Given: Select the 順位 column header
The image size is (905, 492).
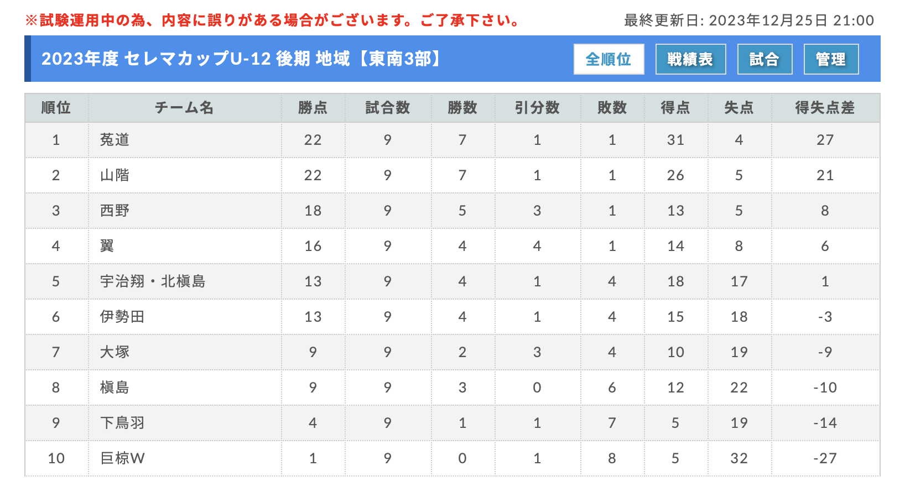Looking at the screenshot, I should [56, 108].
